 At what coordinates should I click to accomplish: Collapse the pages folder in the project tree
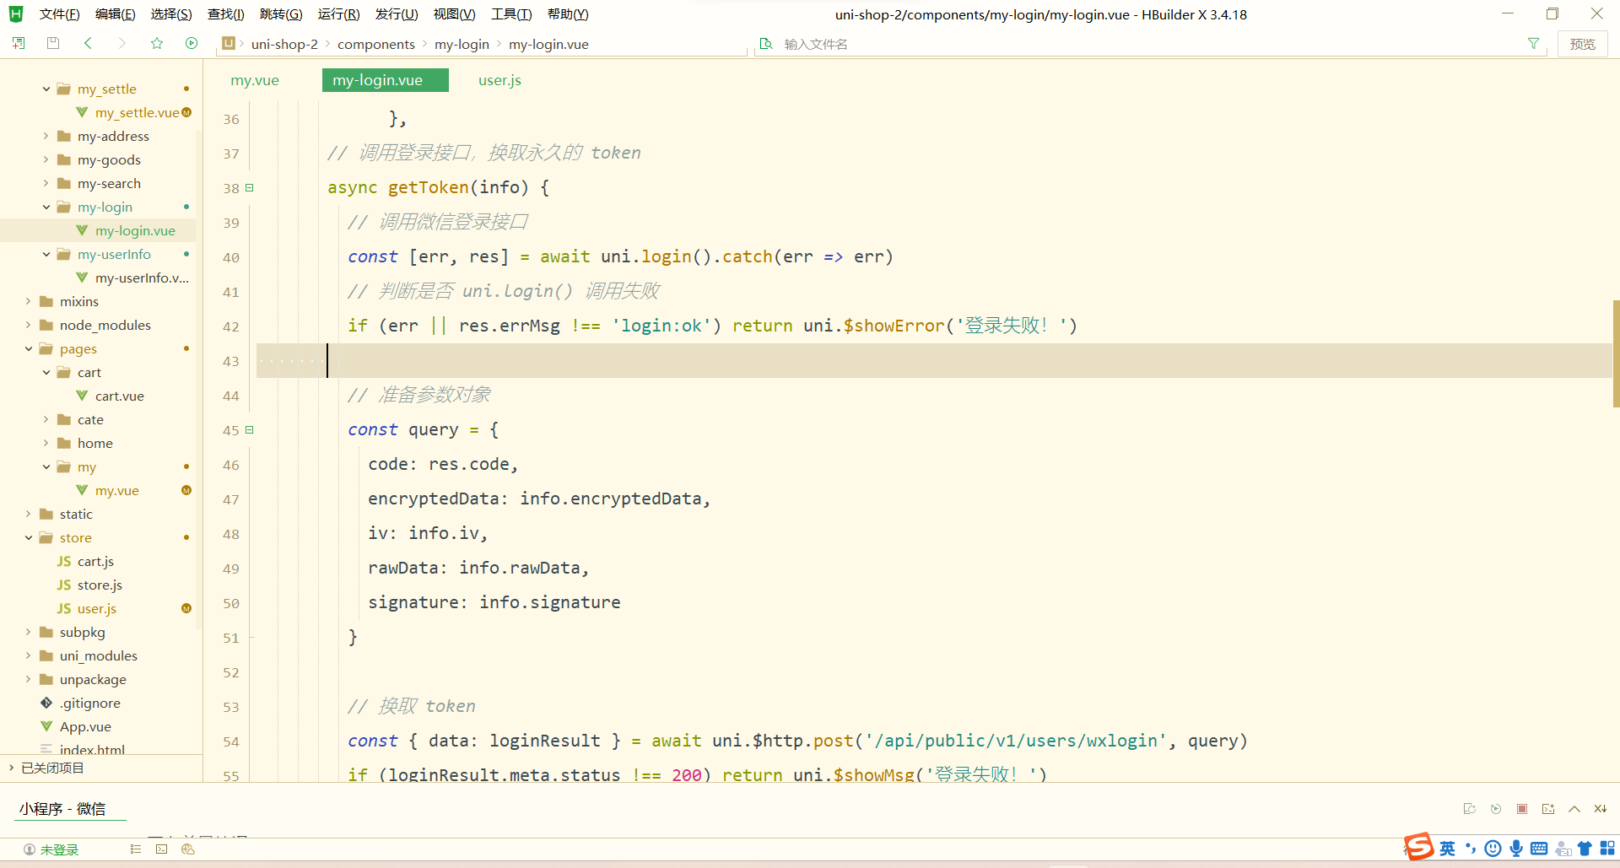pyautogui.click(x=28, y=348)
